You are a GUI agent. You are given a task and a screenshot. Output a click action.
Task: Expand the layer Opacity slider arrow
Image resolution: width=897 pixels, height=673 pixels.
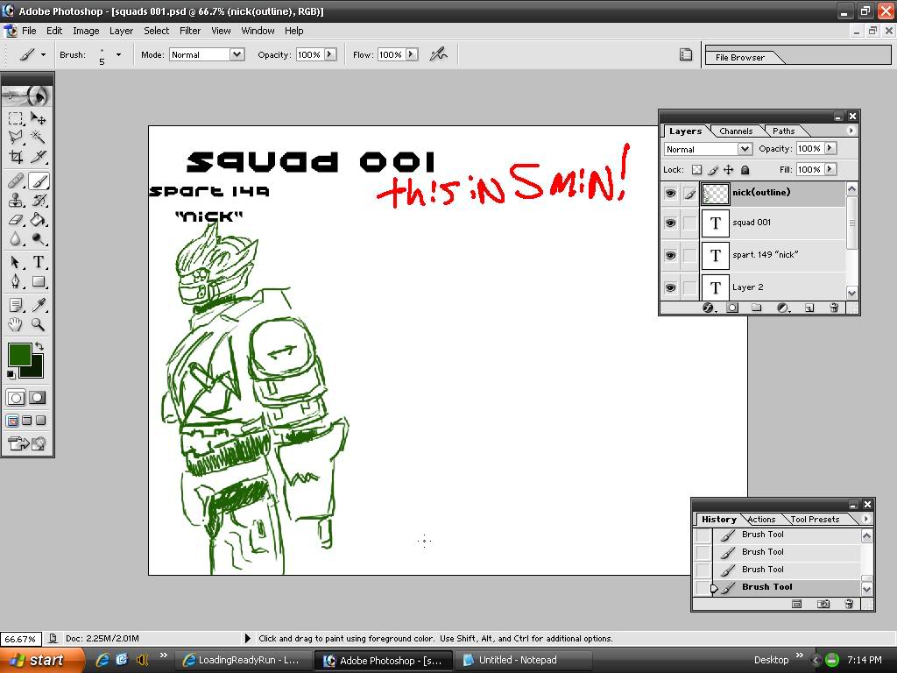[830, 149]
